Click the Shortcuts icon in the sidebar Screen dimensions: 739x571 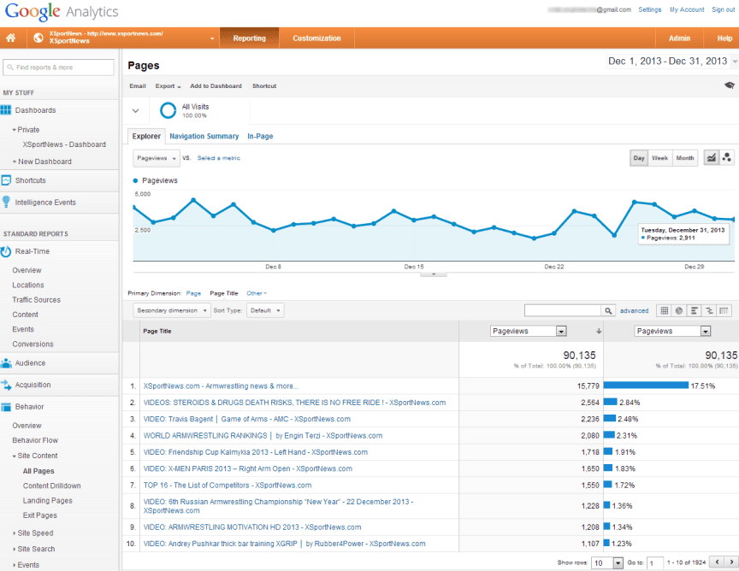6,180
